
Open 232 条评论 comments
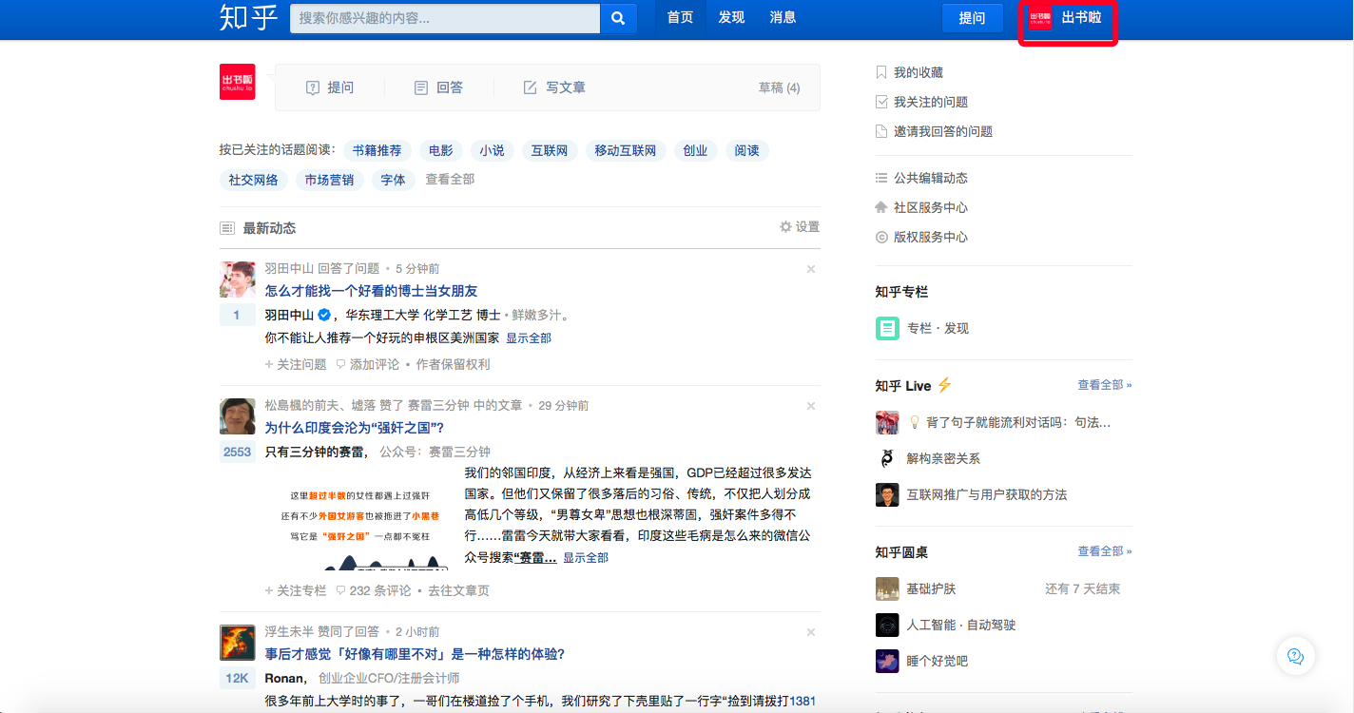coord(374,590)
